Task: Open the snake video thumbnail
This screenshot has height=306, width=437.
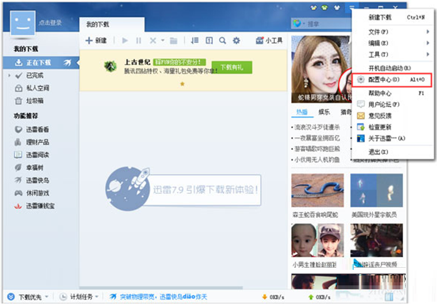Action: click(317, 190)
